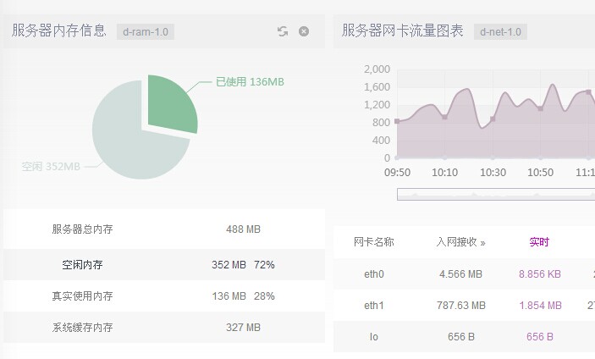The width and height of the screenshot is (595, 359).
Task: Close the server memory info panel
Action: pos(304,31)
